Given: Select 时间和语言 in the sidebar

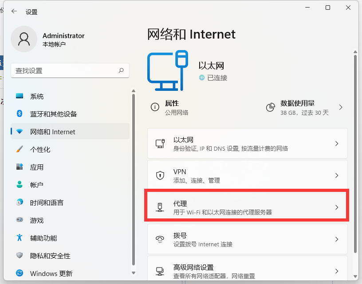Looking at the screenshot, I should coord(70,202).
